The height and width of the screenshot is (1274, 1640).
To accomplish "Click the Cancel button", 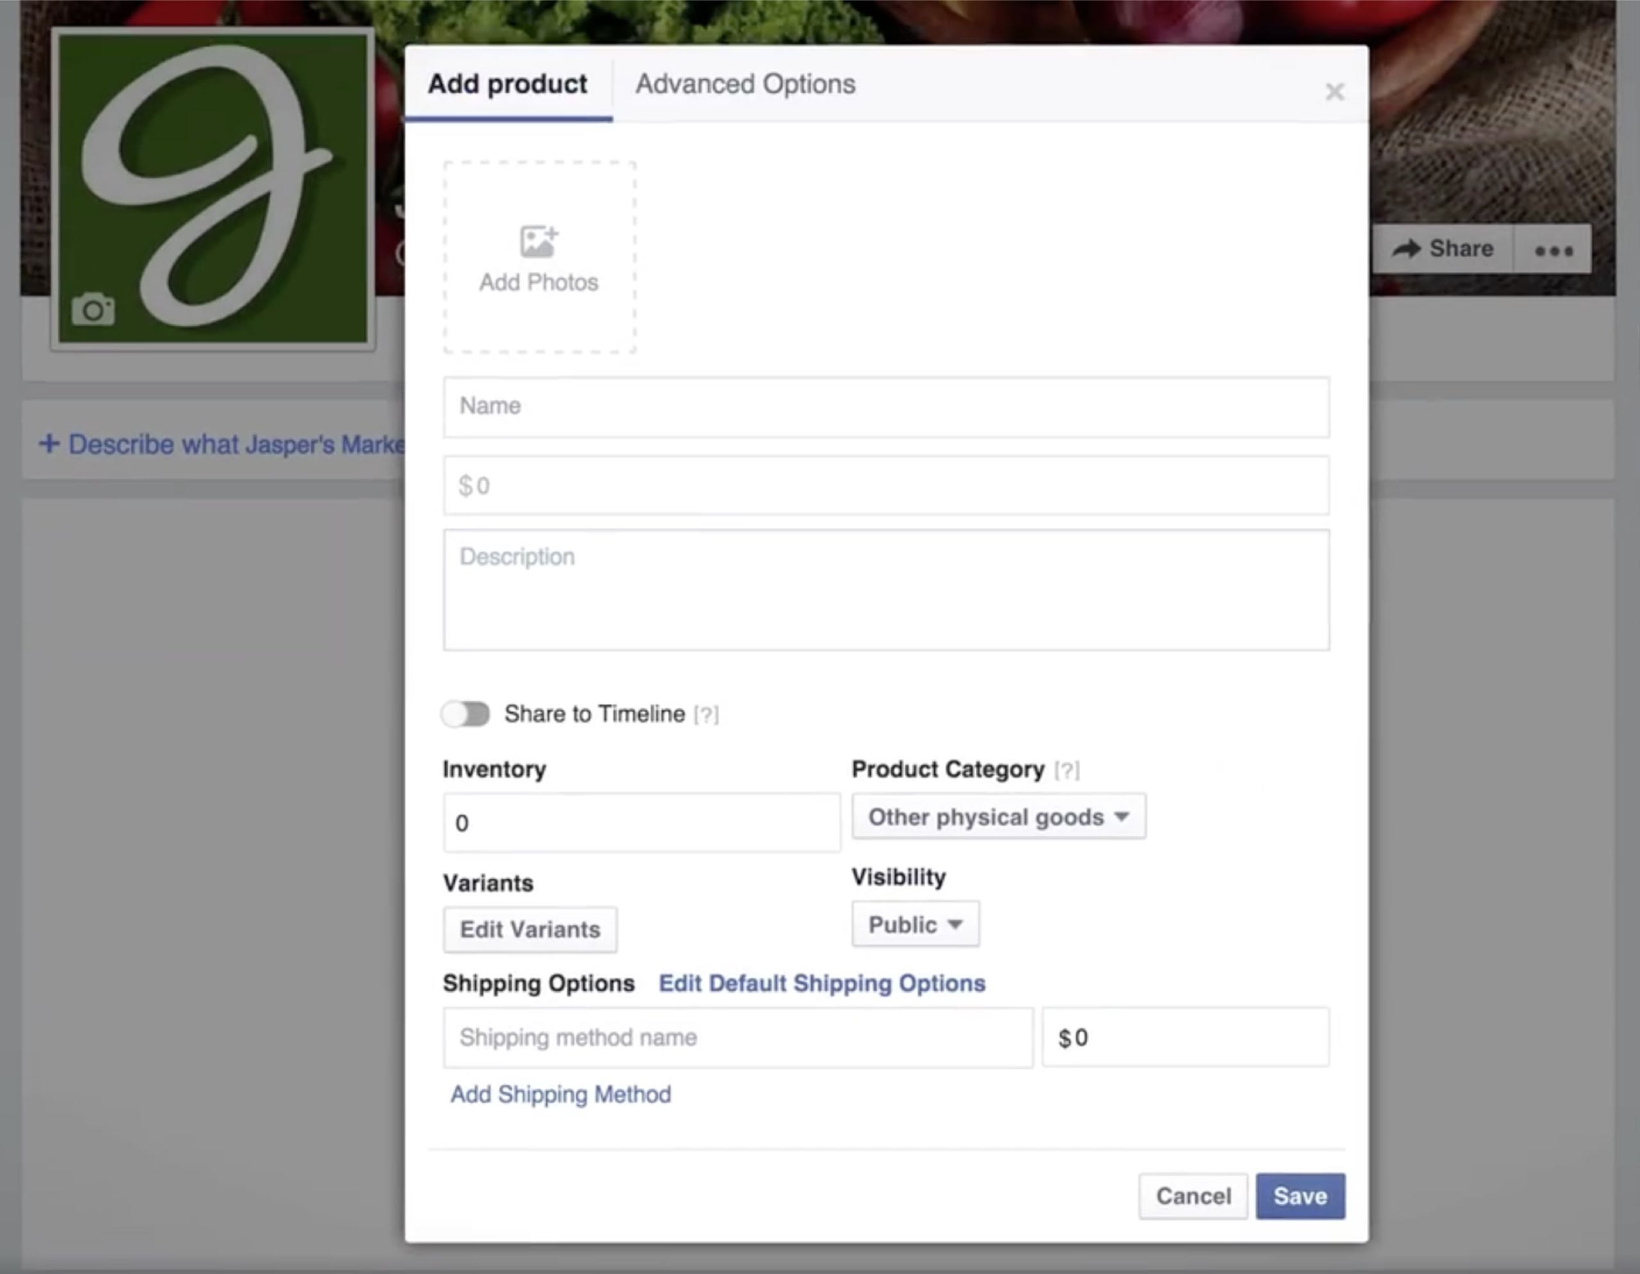I will pos(1192,1196).
